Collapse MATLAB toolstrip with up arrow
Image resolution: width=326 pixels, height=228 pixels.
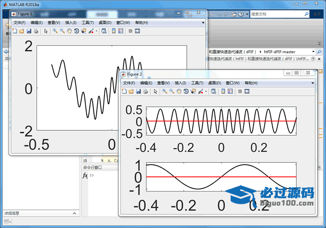[319, 43]
